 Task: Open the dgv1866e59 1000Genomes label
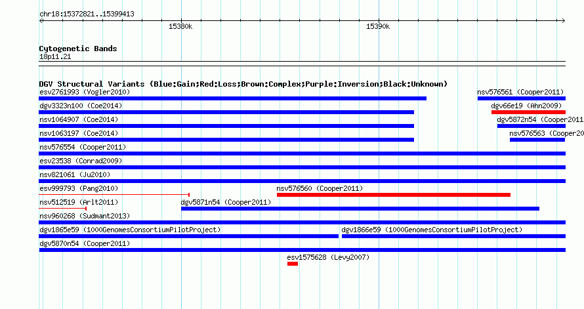432,230
